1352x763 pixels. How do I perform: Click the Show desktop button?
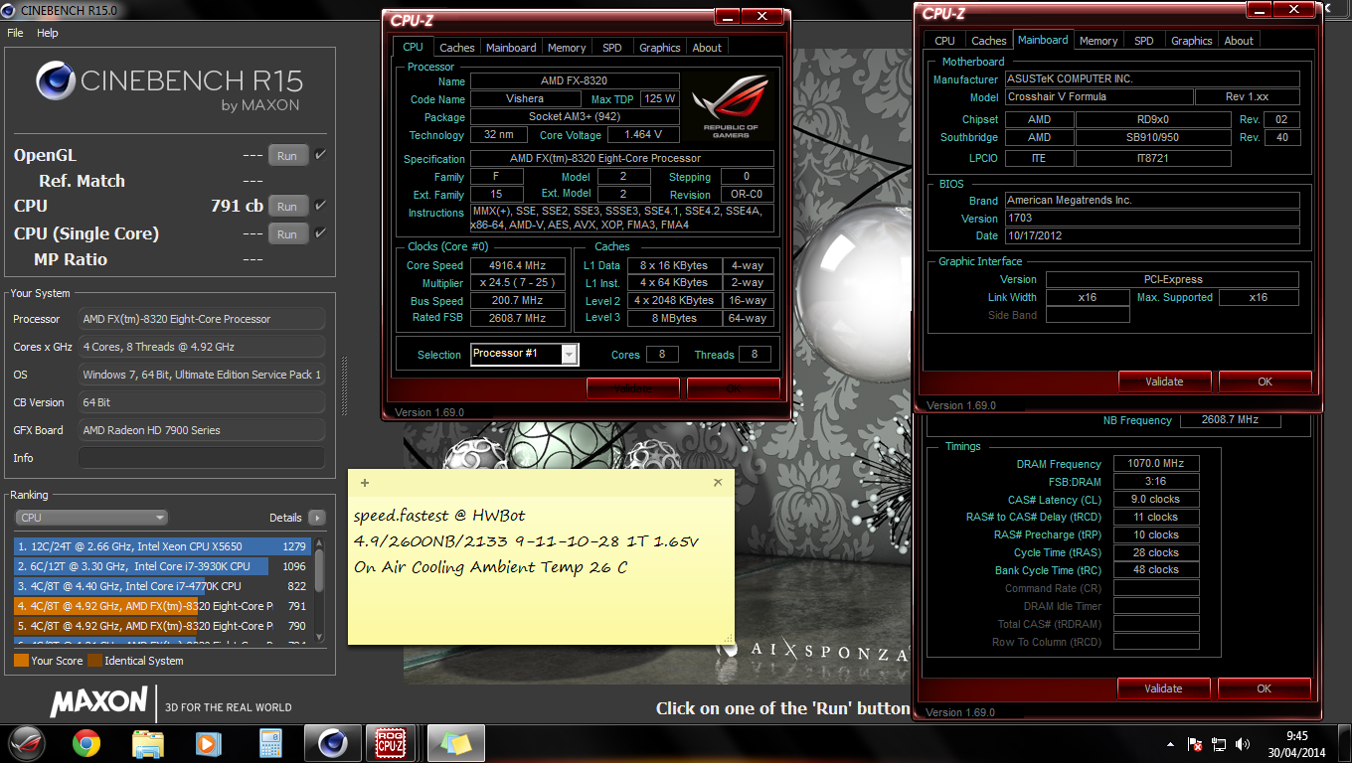point(1345,743)
